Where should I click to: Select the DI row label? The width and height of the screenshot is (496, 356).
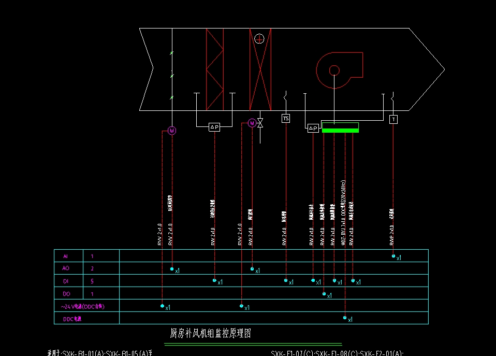(x=65, y=281)
